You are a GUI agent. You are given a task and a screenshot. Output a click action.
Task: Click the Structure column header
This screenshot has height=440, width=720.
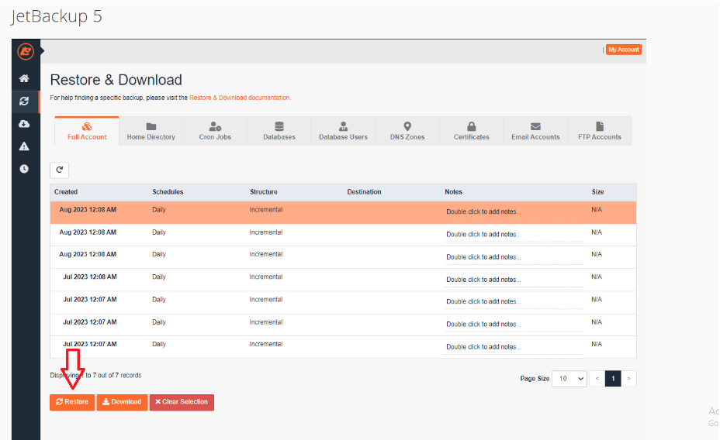[x=264, y=192]
